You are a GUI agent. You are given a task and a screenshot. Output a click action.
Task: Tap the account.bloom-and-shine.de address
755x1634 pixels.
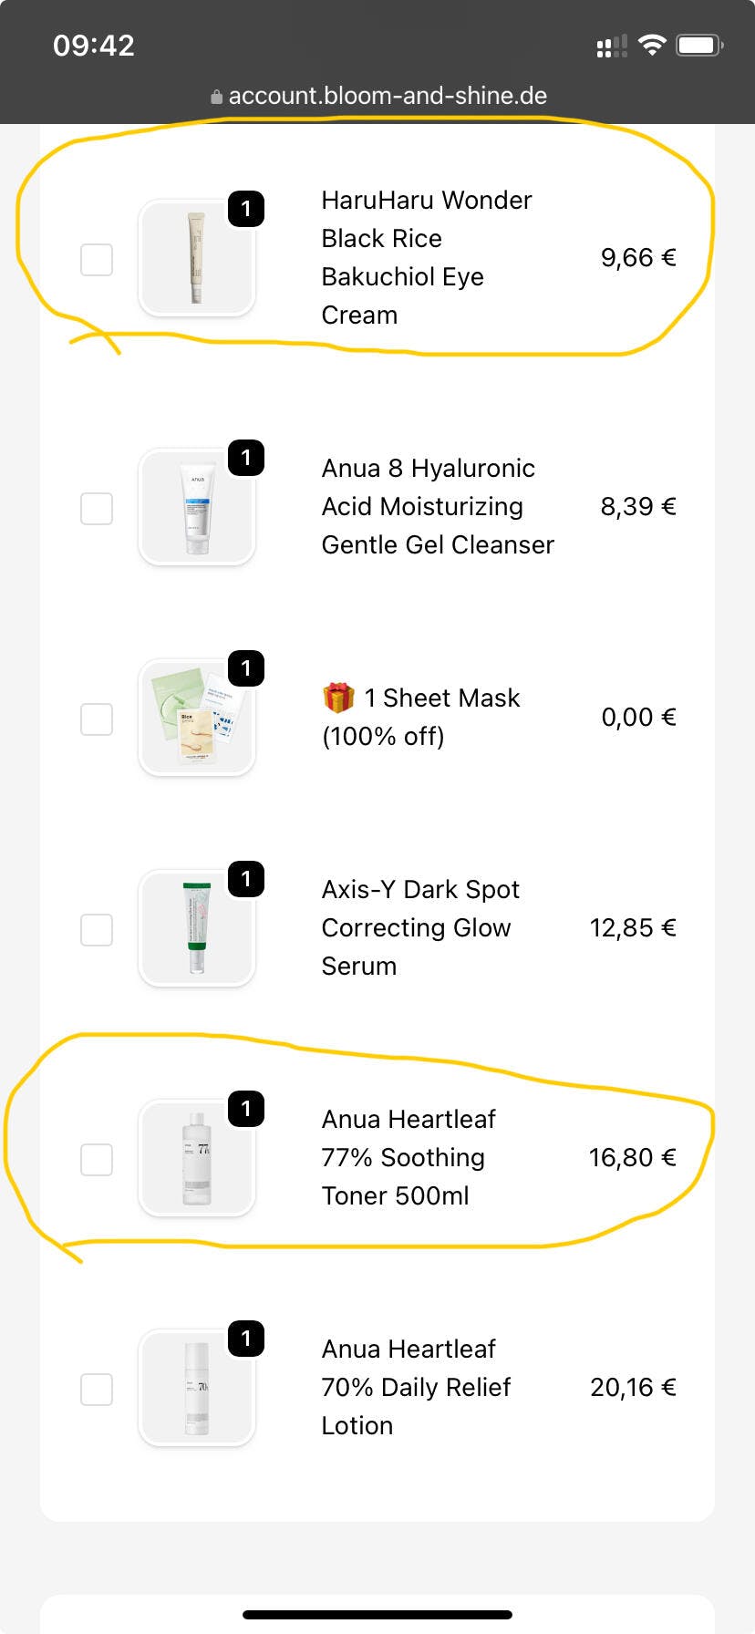coord(388,96)
